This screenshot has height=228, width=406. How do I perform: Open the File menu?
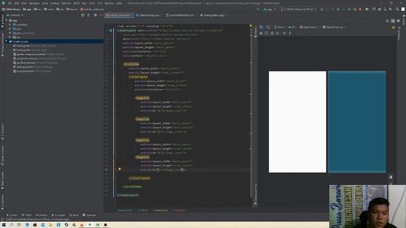[10, 3]
